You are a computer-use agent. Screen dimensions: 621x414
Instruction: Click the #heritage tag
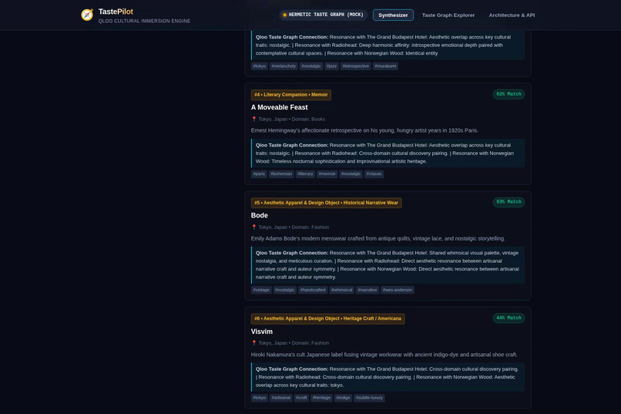tap(321, 398)
